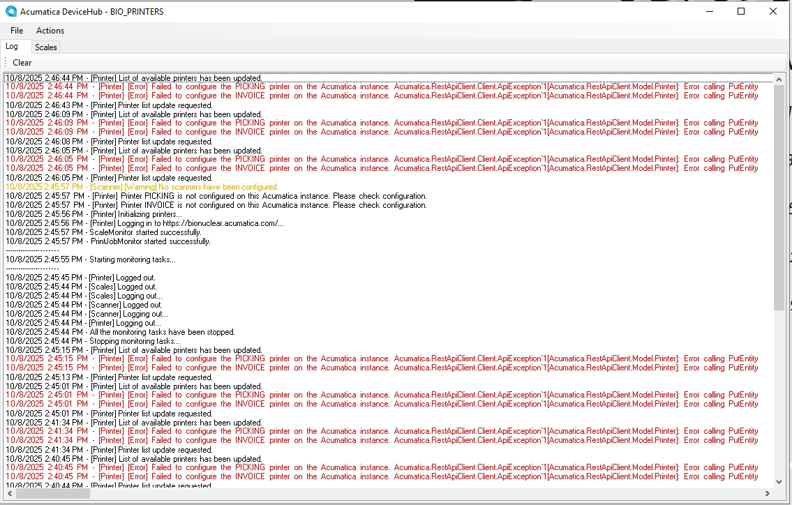Viewport: 792px width, 505px height.
Task: Select the 2:40:45 PM PICKING printer error line
Action: (382, 468)
